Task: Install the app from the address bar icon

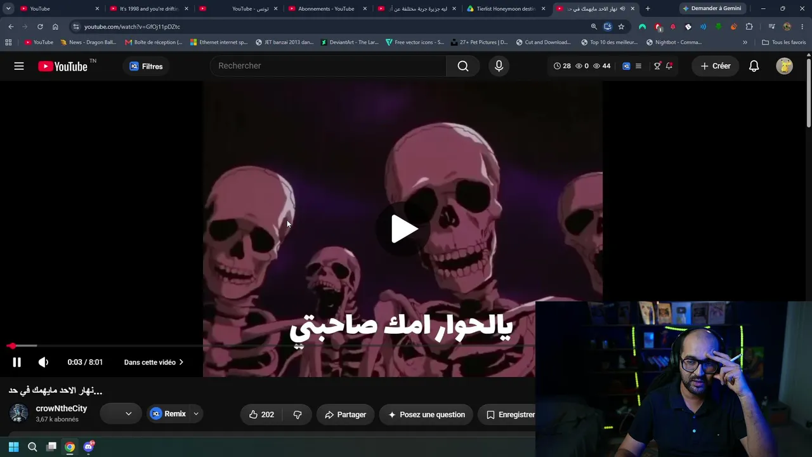Action: 608,27
